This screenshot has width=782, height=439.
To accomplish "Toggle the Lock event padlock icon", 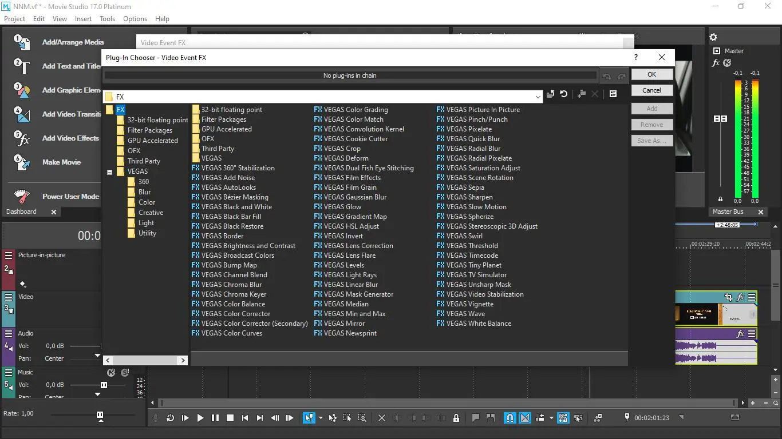I will 456,418.
